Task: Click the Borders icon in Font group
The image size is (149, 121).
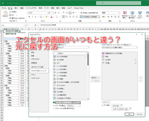Action: click(41, 17)
